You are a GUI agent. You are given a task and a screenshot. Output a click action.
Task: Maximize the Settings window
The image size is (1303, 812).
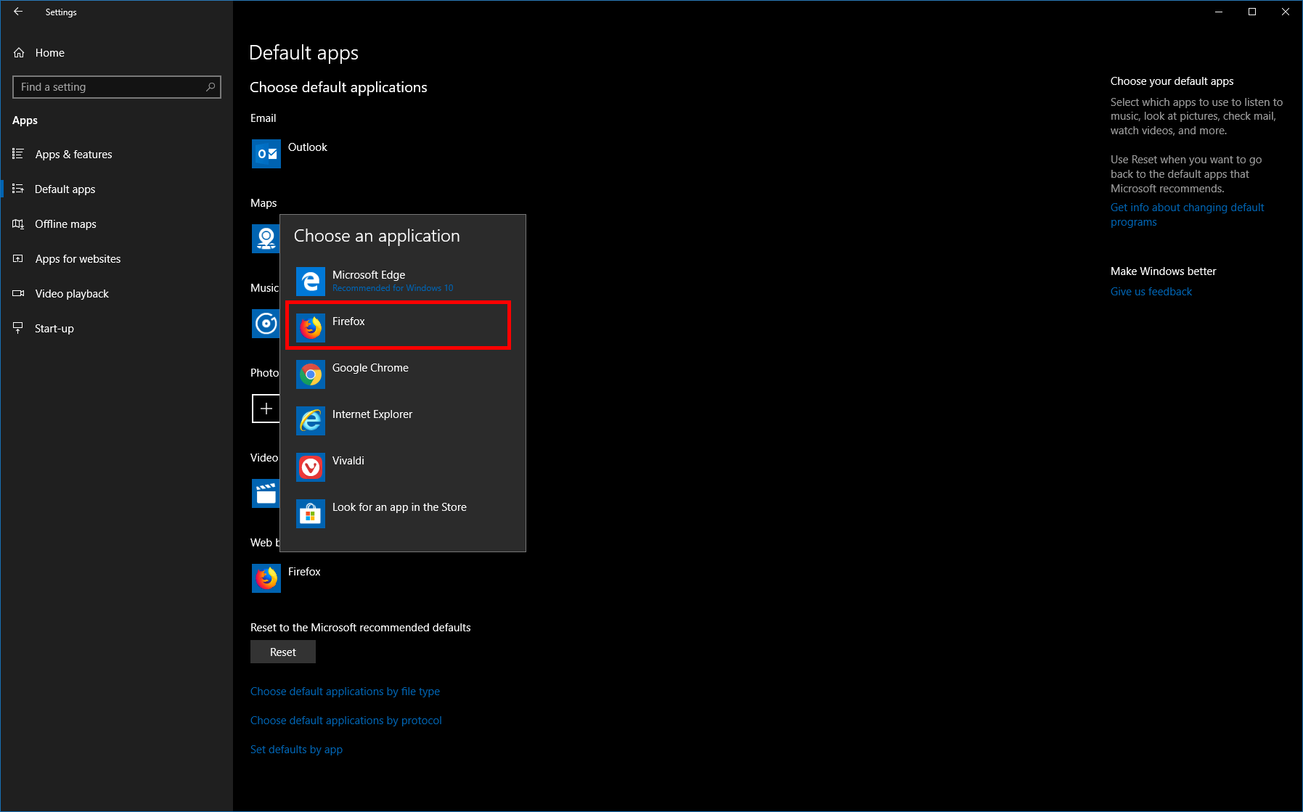(1252, 12)
